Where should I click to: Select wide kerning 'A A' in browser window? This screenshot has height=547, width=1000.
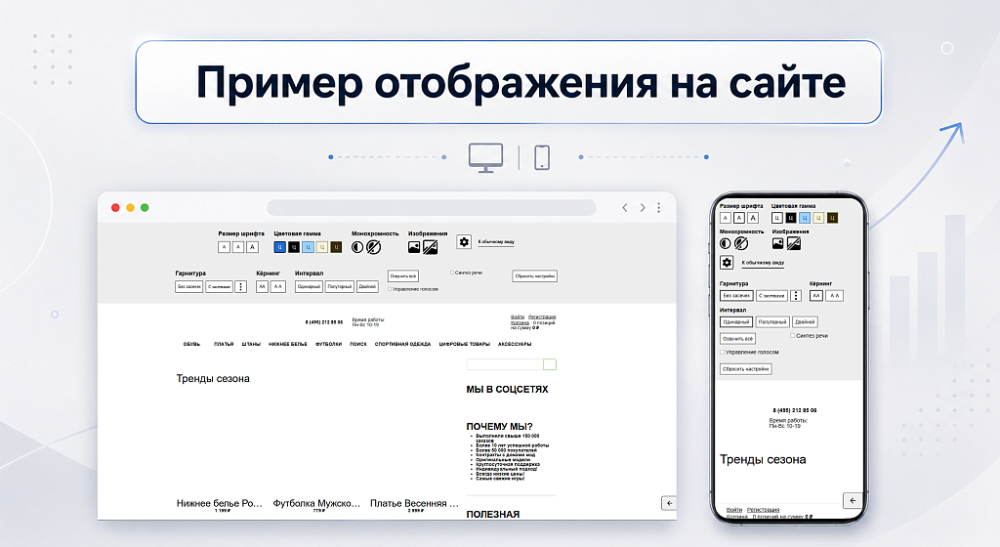278,287
